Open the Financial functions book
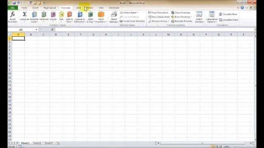The height and width of the screenshot is (148, 264). [x=44, y=17]
